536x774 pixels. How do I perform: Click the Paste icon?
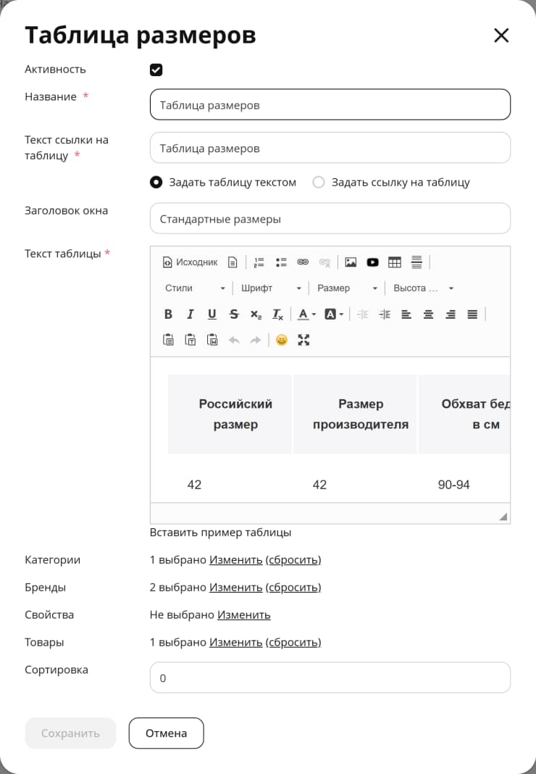pyautogui.click(x=168, y=340)
